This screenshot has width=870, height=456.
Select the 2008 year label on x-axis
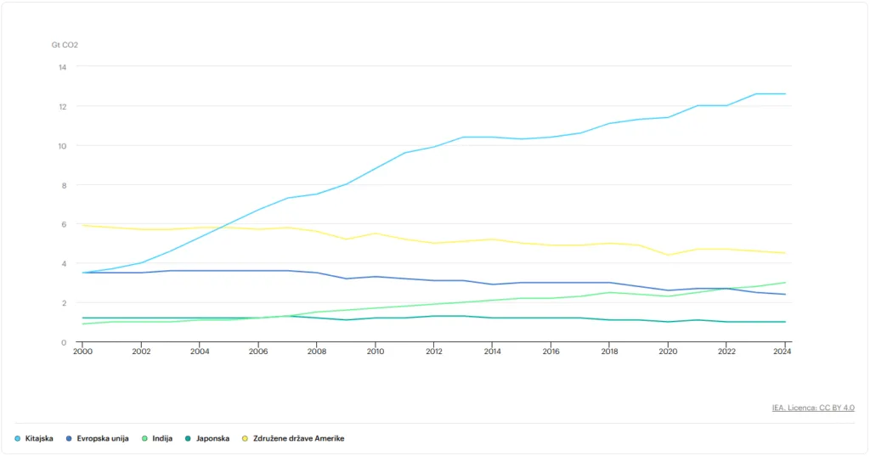pyautogui.click(x=317, y=350)
